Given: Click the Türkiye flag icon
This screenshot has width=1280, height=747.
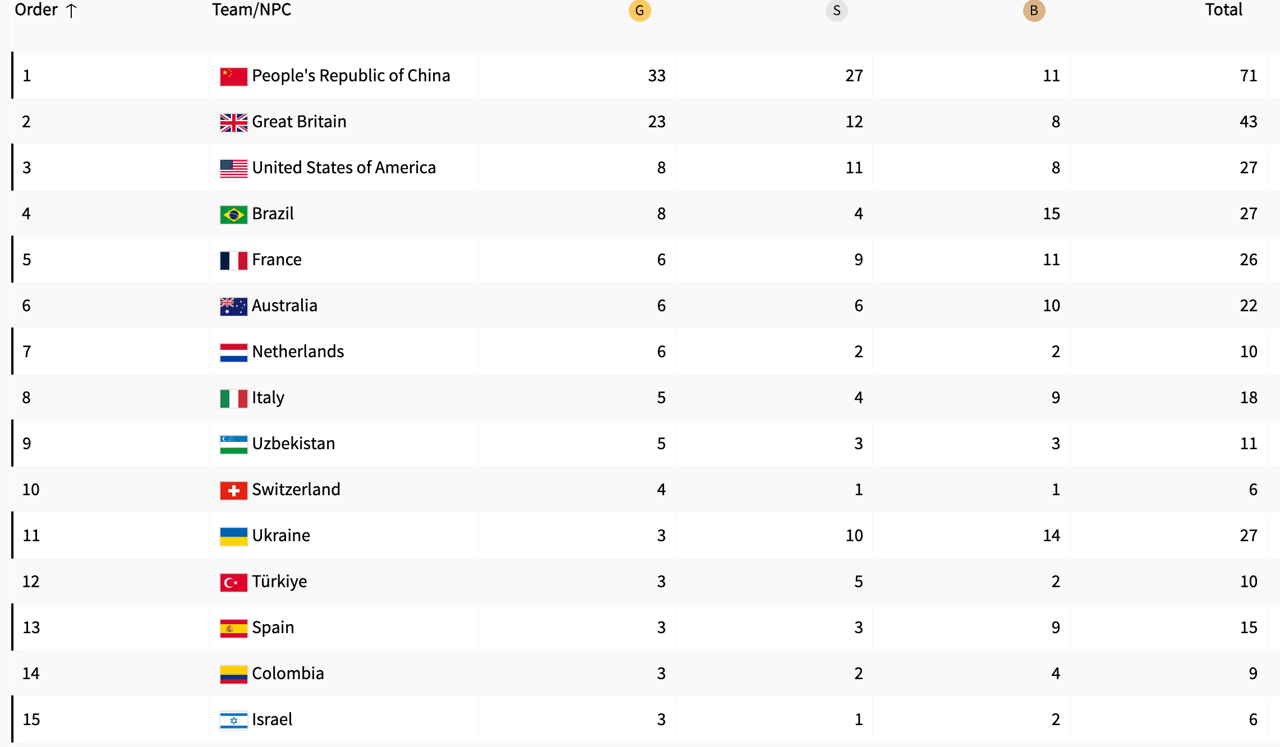Looking at the screenshot, I should (233, 582).
